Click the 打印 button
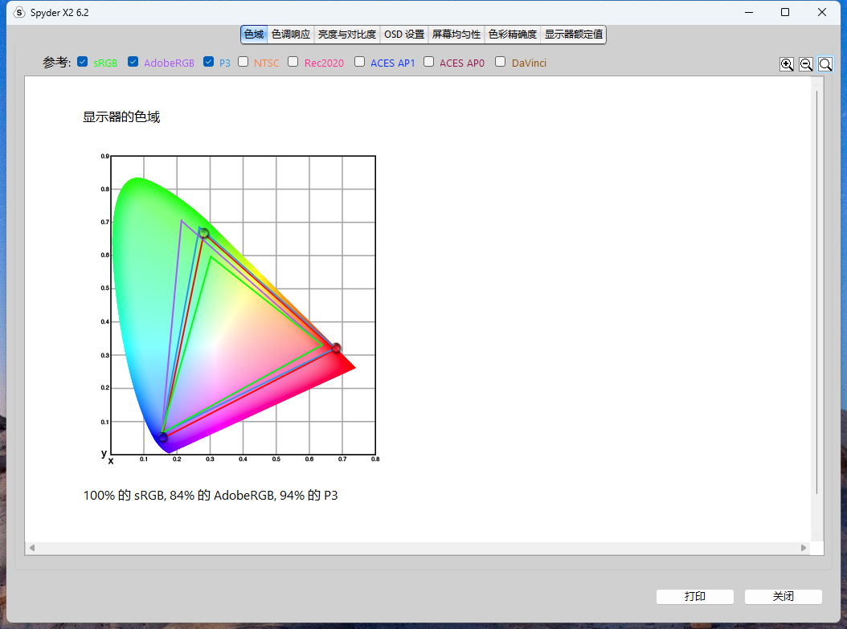Image resolution: width=847 pixels, height=629 pixels. pyautogui.click(x=694, y=597)
